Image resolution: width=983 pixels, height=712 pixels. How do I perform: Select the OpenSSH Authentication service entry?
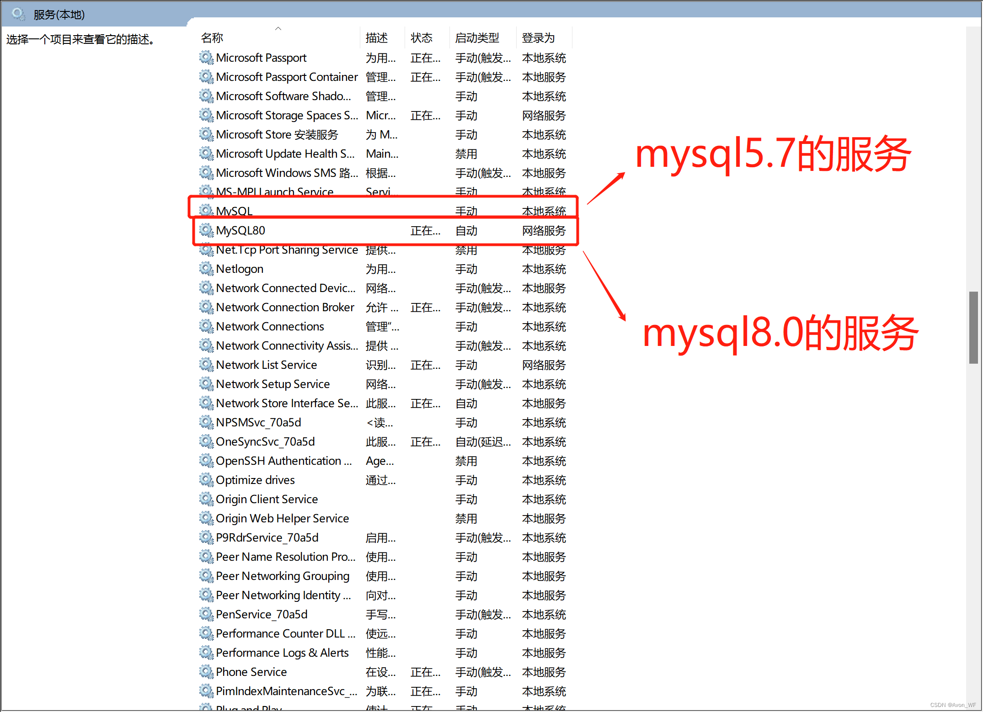pos(283,461)
